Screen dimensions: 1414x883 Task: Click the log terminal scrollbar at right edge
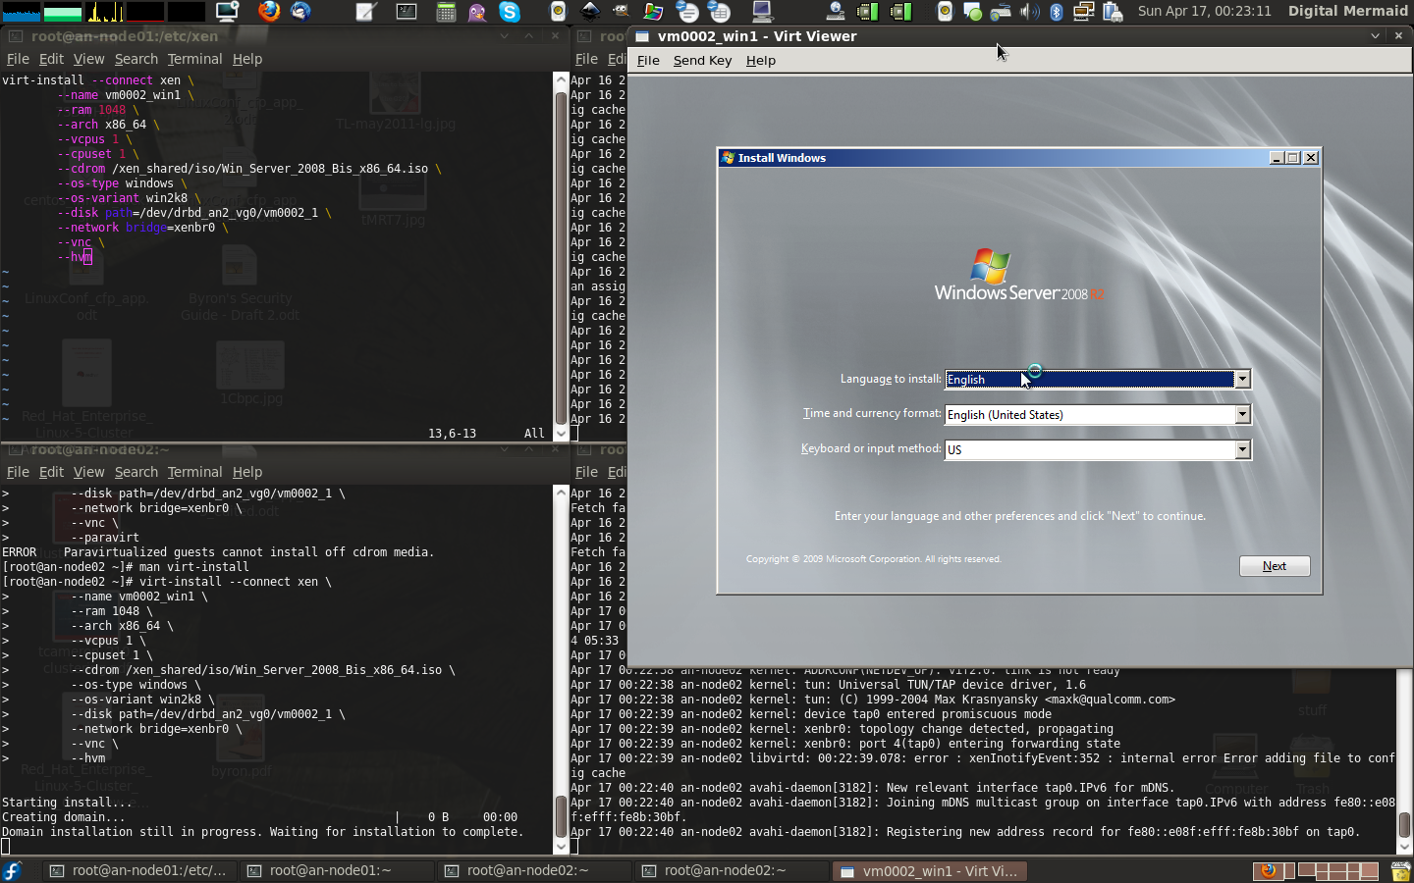1404,760
